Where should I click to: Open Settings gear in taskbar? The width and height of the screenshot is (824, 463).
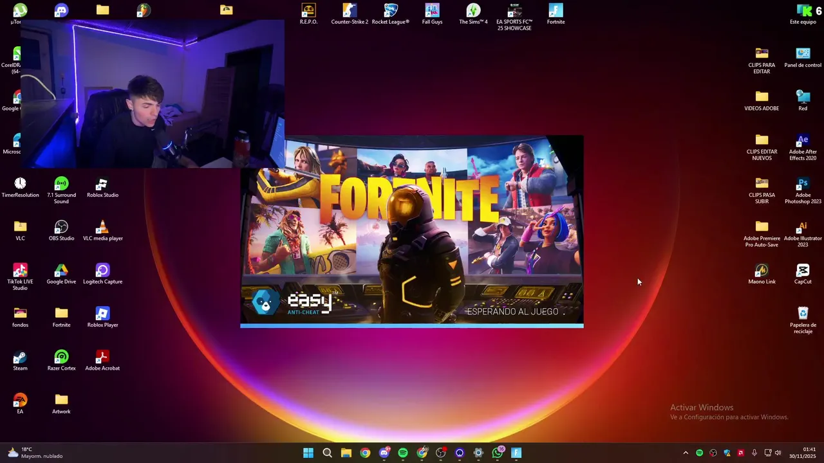click(x=478, y=453)
